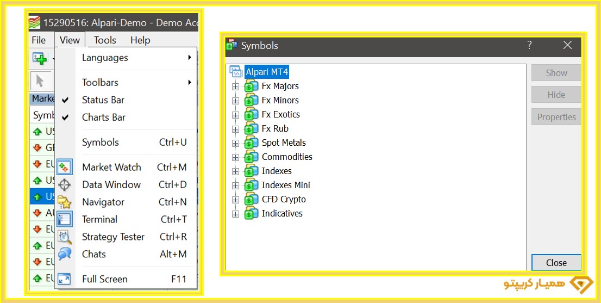Select the "Indexes Mini" label text
Viewport: 601px width, 303px height.
click(x=286, y=185)
